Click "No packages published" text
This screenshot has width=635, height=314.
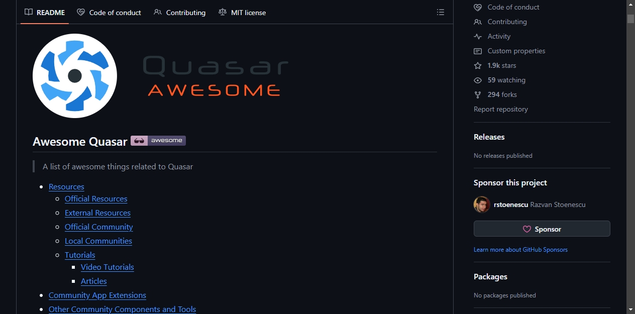(x=505, y=295)
